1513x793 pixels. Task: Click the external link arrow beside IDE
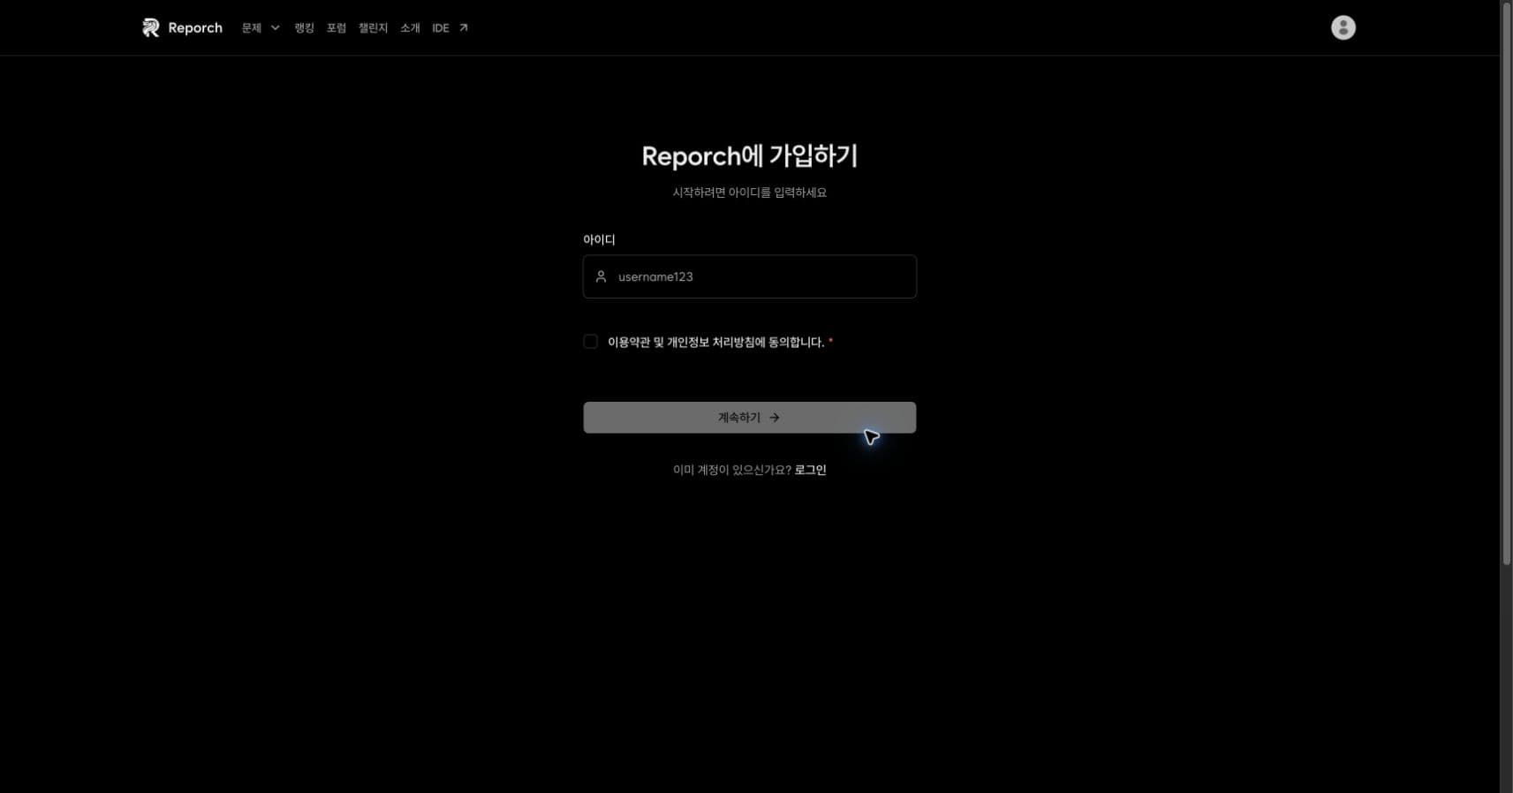click(464, 28)
